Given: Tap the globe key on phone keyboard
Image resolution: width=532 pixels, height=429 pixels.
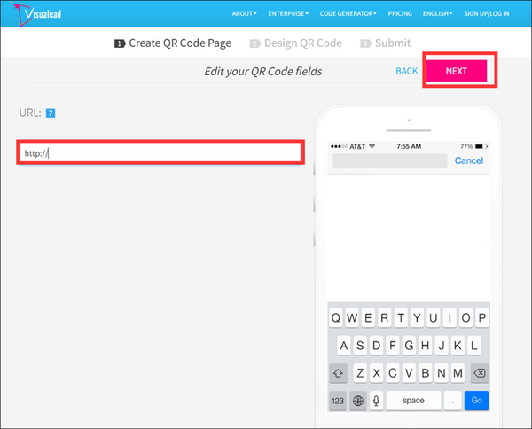Looking at the screenshot, I should coord(358,400).
